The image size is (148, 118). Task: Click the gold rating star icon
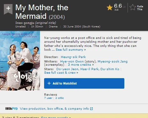(x=110, y=8)
